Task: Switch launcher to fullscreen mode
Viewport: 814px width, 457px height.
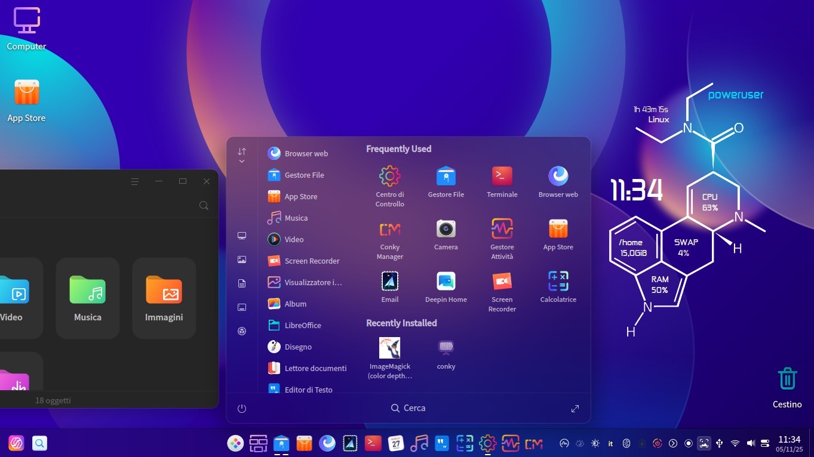Action: (x=575, y=409)
